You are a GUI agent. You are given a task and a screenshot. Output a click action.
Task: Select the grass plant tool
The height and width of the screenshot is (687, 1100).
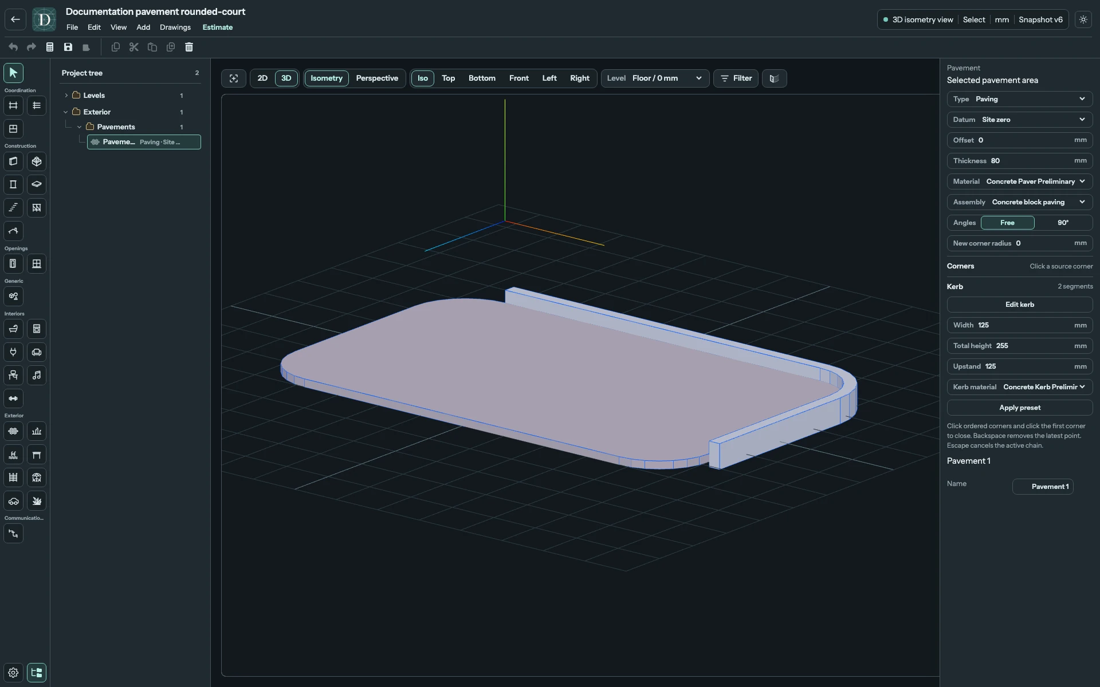click(37, 501)
